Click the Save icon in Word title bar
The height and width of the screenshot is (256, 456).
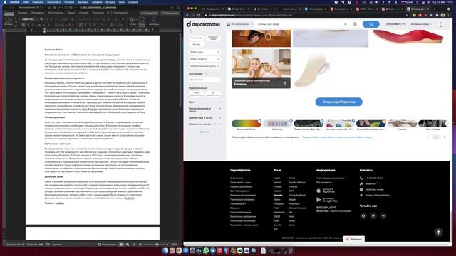(x=54, y=7)
